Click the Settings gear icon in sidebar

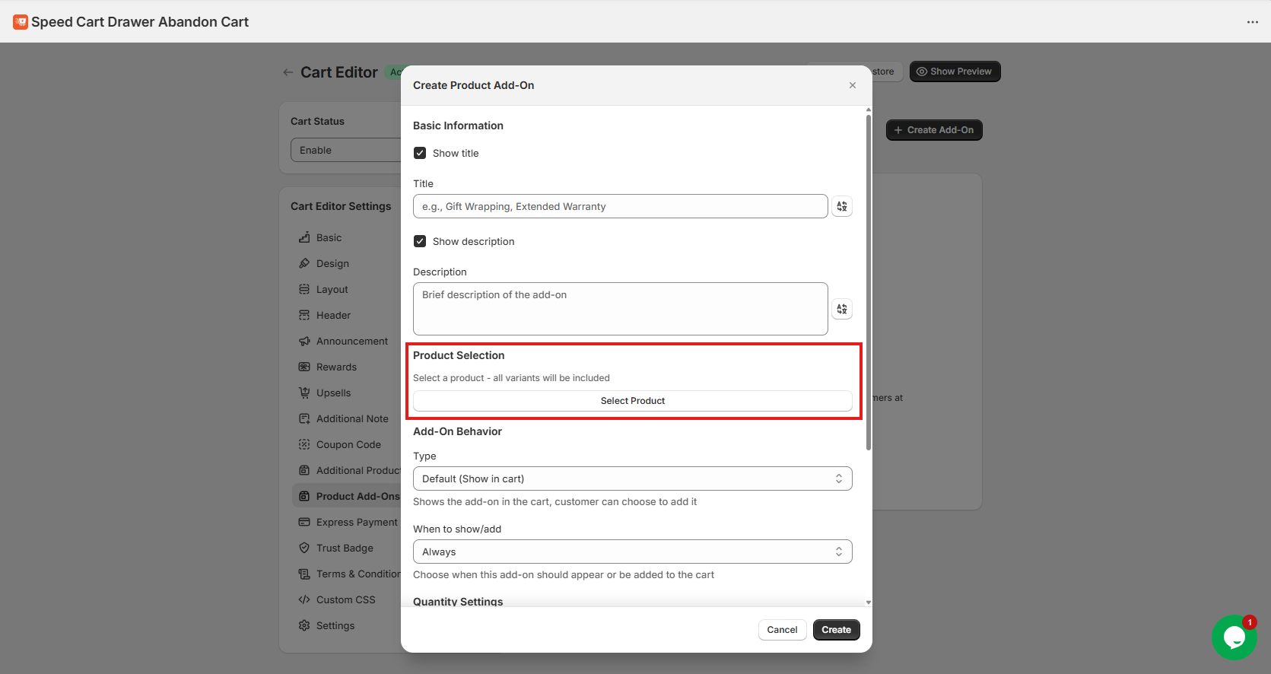[304, 626]
